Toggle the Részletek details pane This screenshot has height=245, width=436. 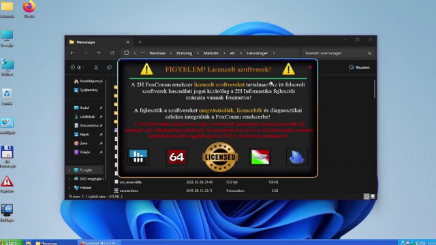(x=359, y=67)
